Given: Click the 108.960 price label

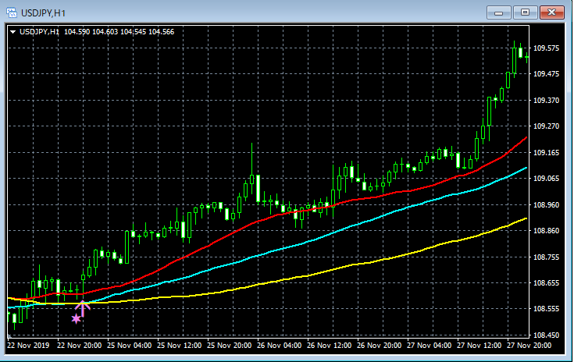Looking at the screenshot, I should pos(546,205).
